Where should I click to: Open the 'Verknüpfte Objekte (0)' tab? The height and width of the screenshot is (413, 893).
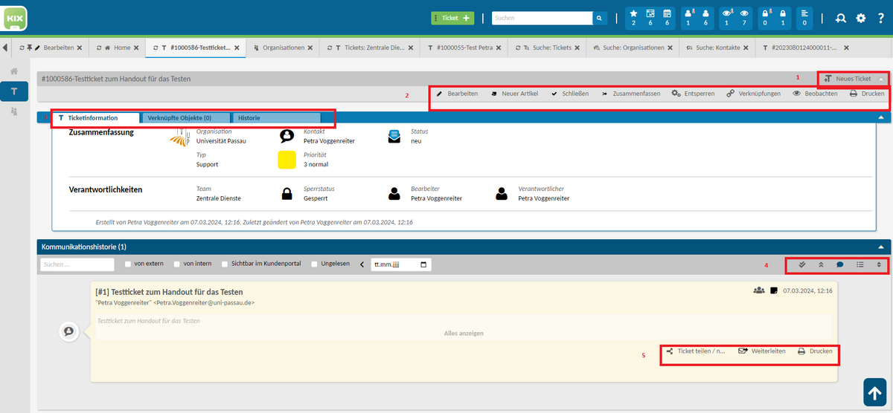(185, 117)
